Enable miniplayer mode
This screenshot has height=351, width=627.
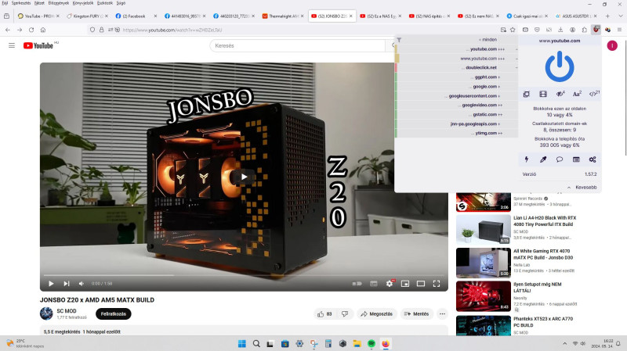click(x=405, y=284)
